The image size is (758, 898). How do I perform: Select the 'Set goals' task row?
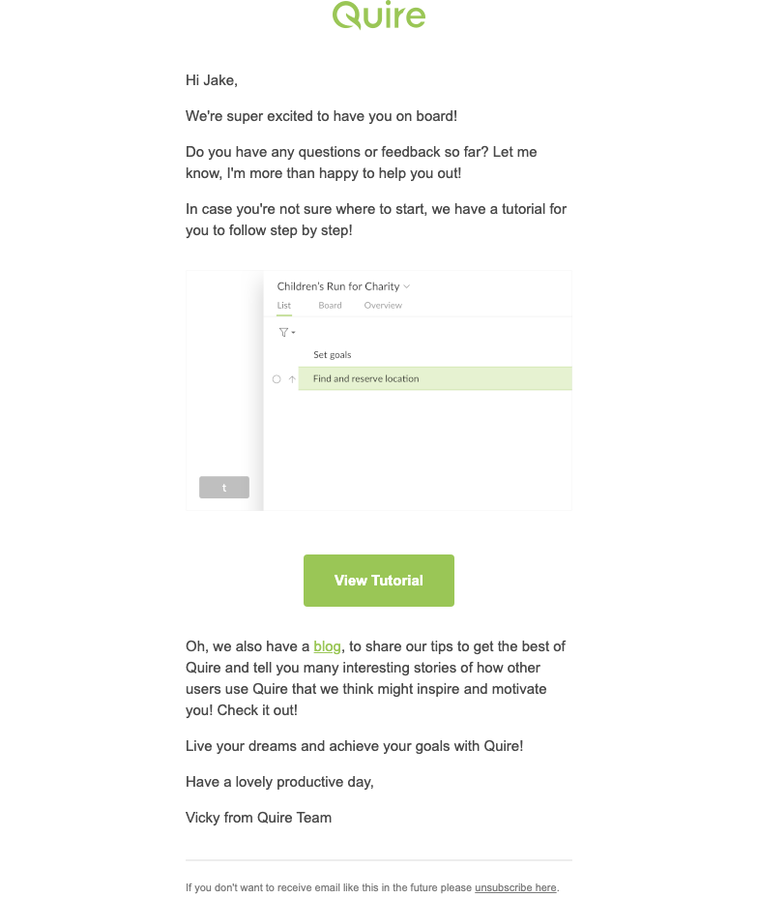click(332, 354)
